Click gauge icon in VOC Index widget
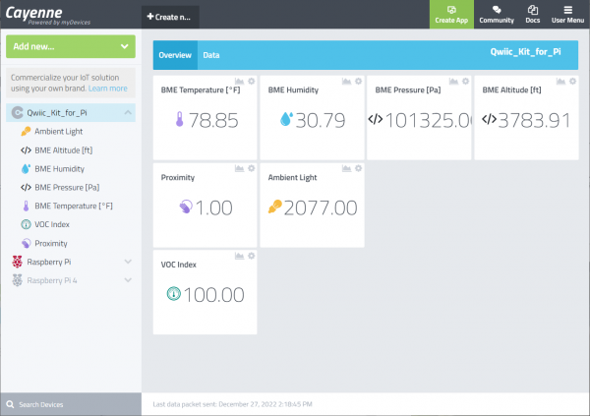 click(174, 294)
